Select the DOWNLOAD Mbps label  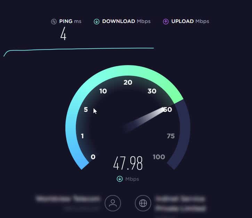tap(126, 21)
